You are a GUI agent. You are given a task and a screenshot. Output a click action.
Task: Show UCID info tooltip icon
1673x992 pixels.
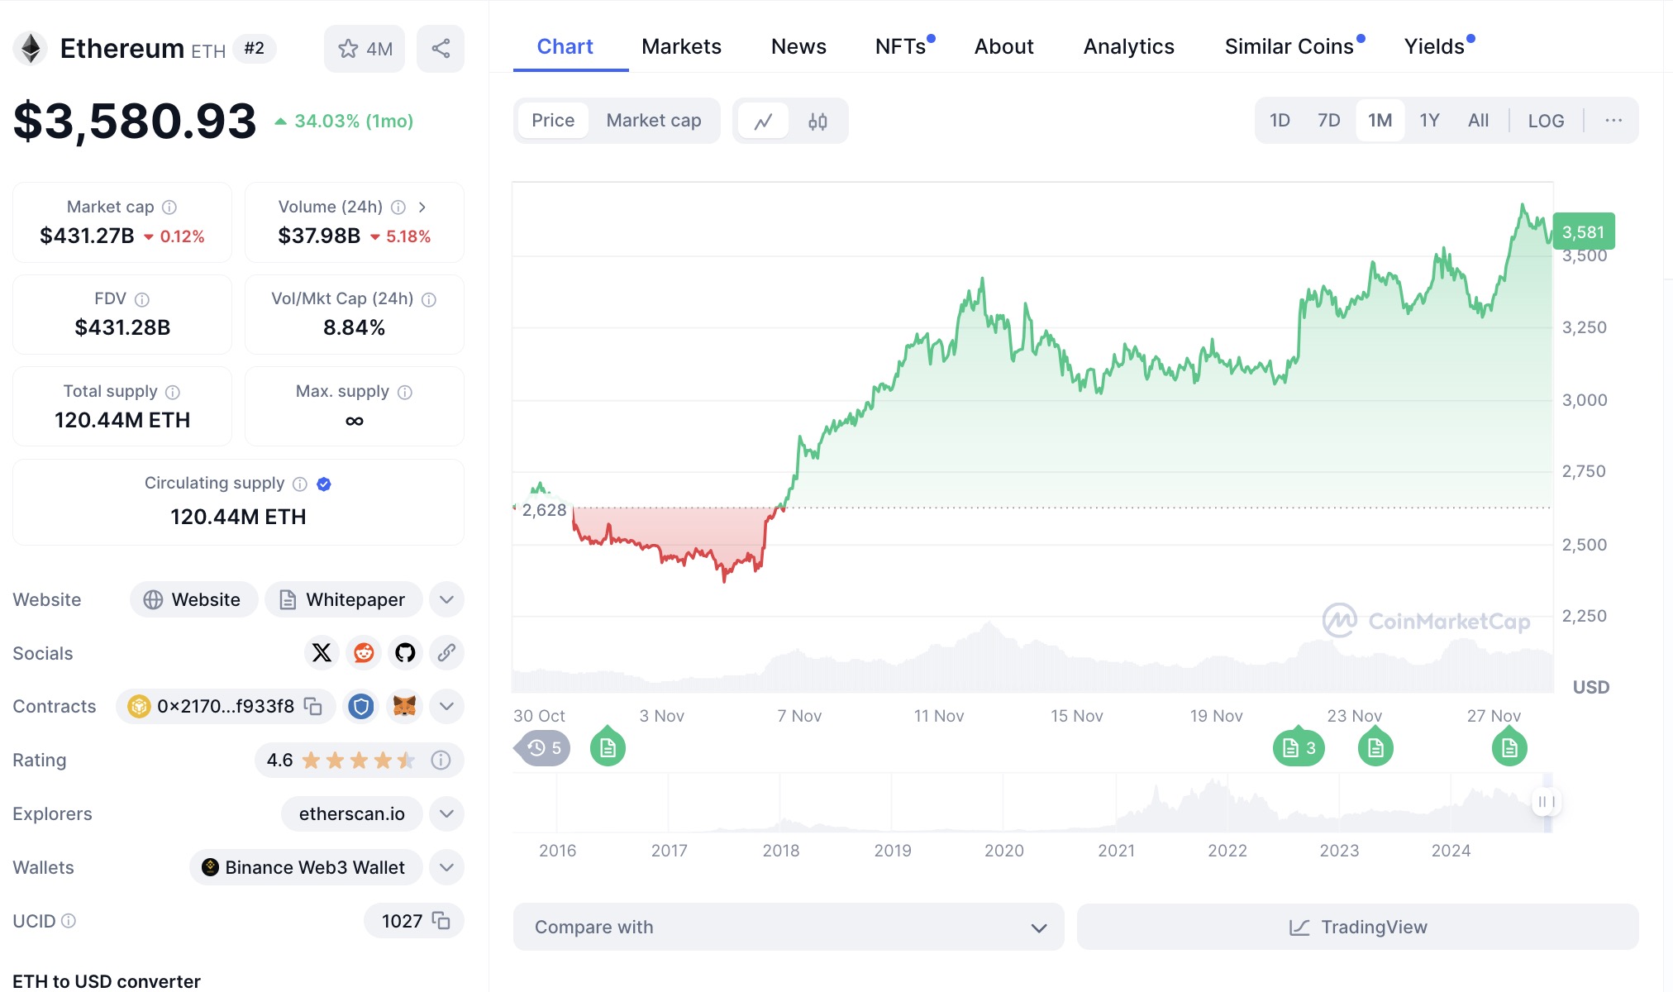pos(69,921)
